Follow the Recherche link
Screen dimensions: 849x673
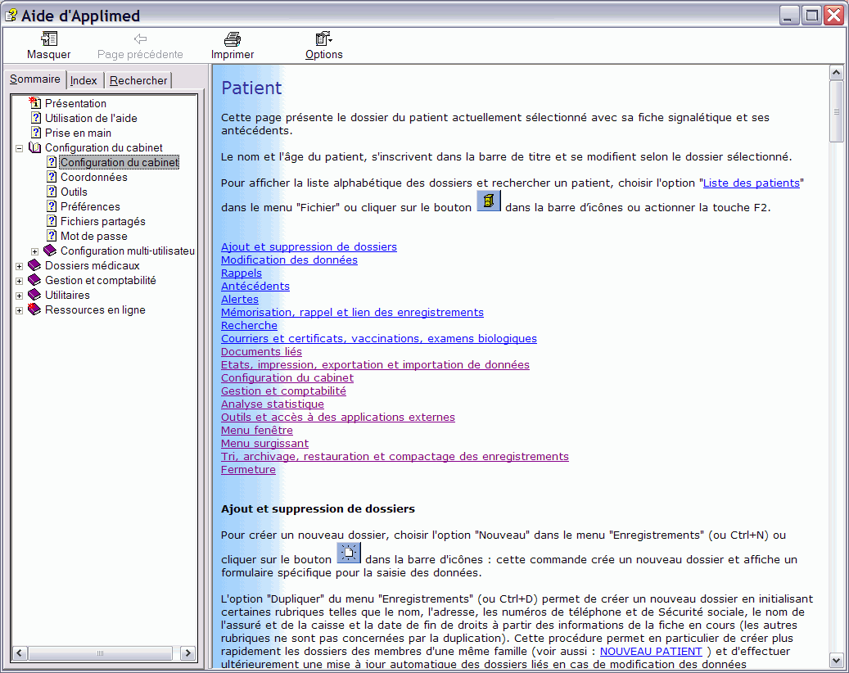pyautogui.click(x=249, y=325)
